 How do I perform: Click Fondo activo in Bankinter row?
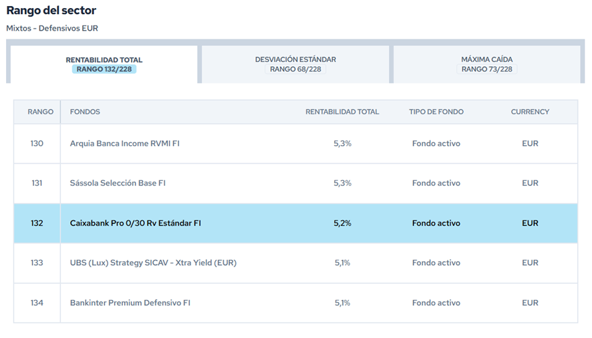click(436, 303)
